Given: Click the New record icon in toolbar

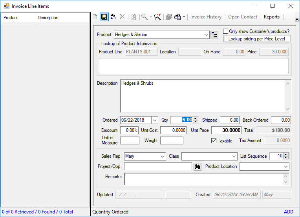Looking at the screenshot, I should tap(95, 17).
